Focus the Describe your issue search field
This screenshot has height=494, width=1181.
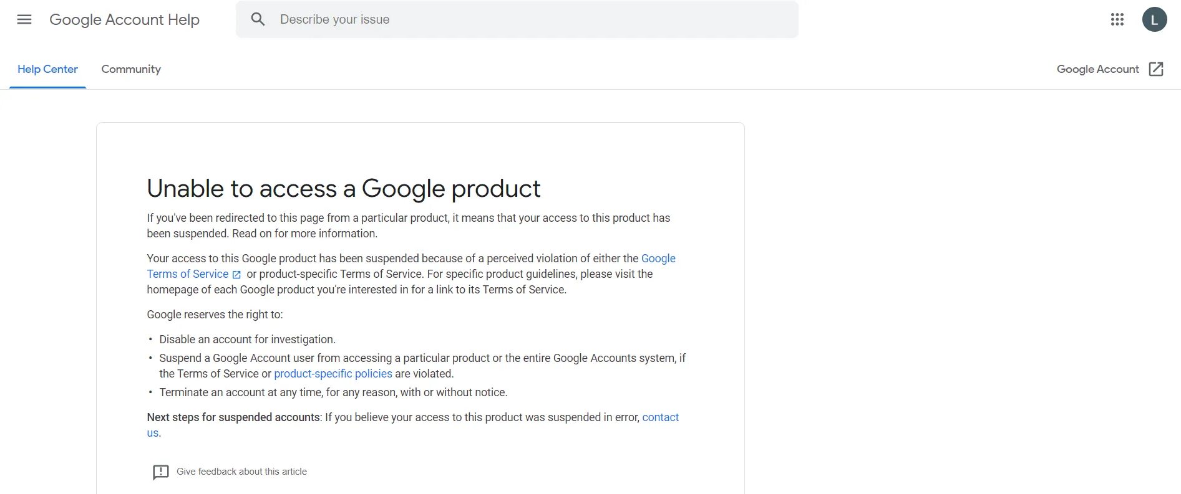coord(530,19)
